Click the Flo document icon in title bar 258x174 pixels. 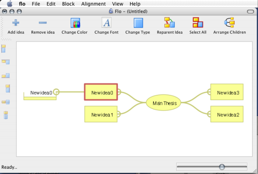[x=111, y=11]
